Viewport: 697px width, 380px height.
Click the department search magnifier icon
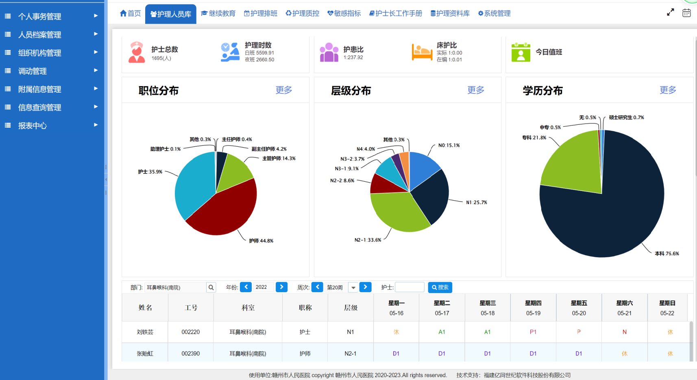click(211, 287)
